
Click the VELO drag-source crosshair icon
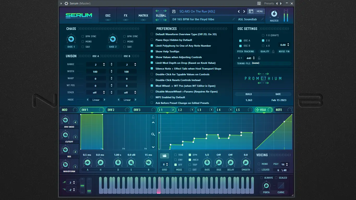(x=257, y=110)
